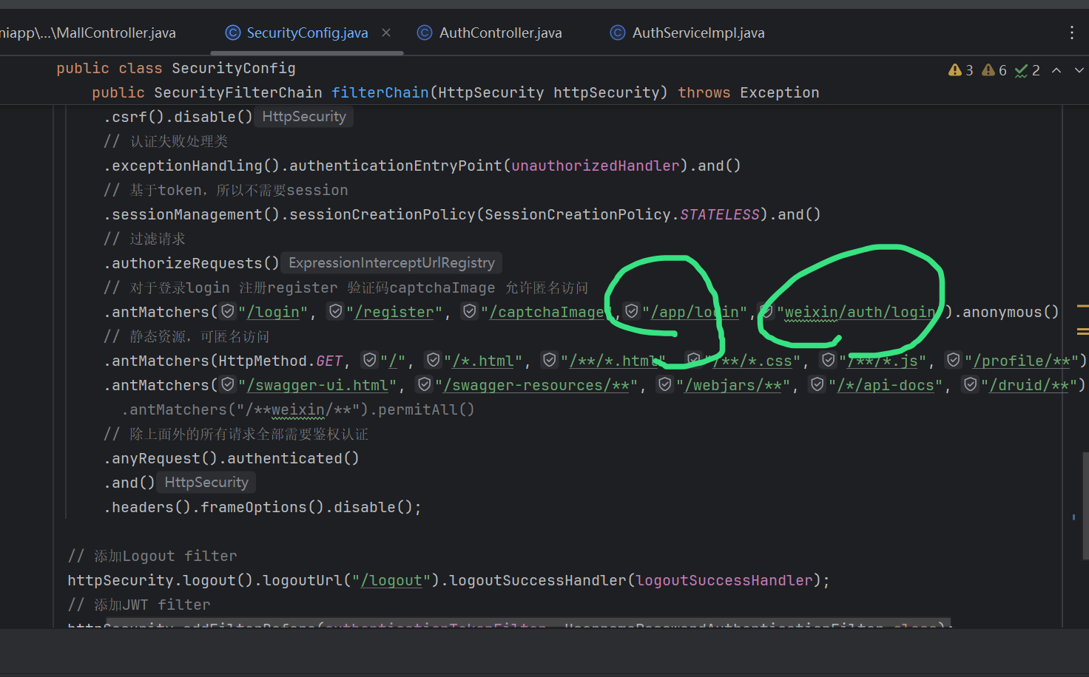Jump to previous highlighted error arrow
Viewport: 1089px width, 677px height.
[x=1056, y=70]
